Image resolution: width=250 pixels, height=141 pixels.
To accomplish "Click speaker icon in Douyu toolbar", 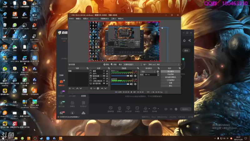I will click(x=154, y=108).
